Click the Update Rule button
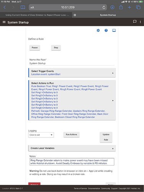Viewport: 144px width, 192px height. [106, 137]
